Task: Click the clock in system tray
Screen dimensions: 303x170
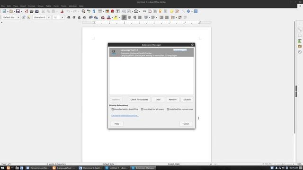Action: coord(294,168)
